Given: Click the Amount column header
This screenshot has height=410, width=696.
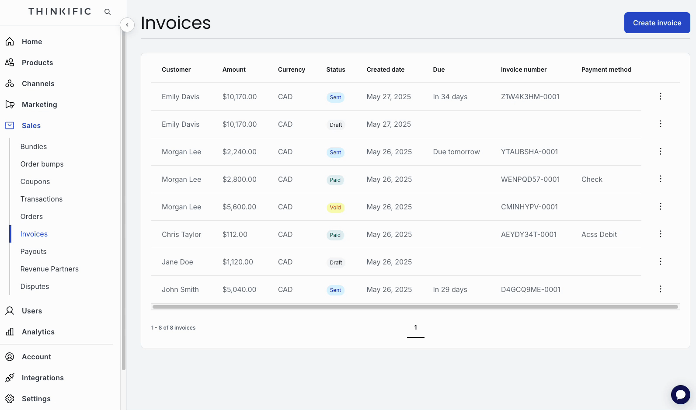Looking at the screenshot, I should [x=234, y=69].
